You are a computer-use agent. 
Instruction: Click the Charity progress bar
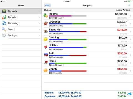pos(68,71)
